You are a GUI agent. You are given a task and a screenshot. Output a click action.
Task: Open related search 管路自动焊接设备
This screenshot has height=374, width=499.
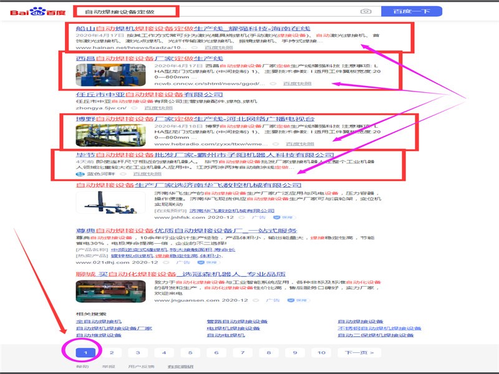(237, 322)
